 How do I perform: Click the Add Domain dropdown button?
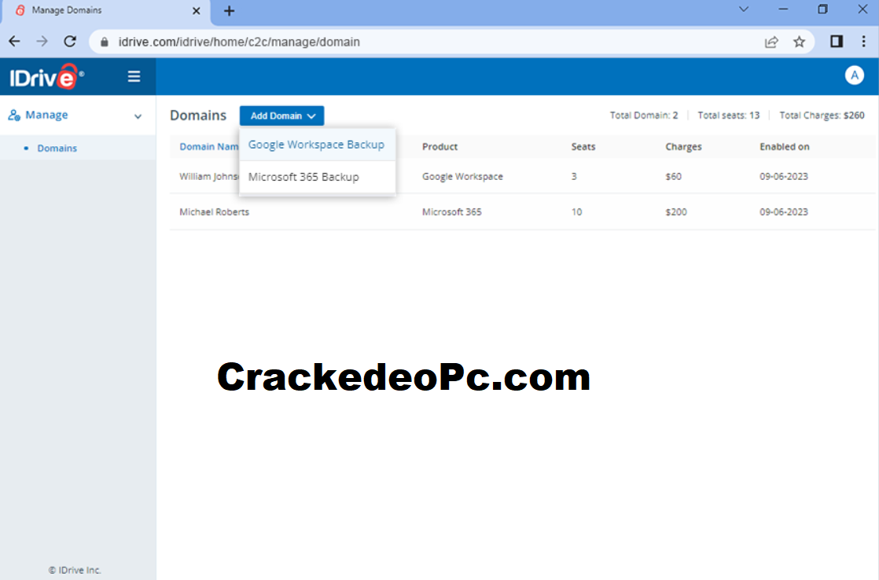click(282, 116)
